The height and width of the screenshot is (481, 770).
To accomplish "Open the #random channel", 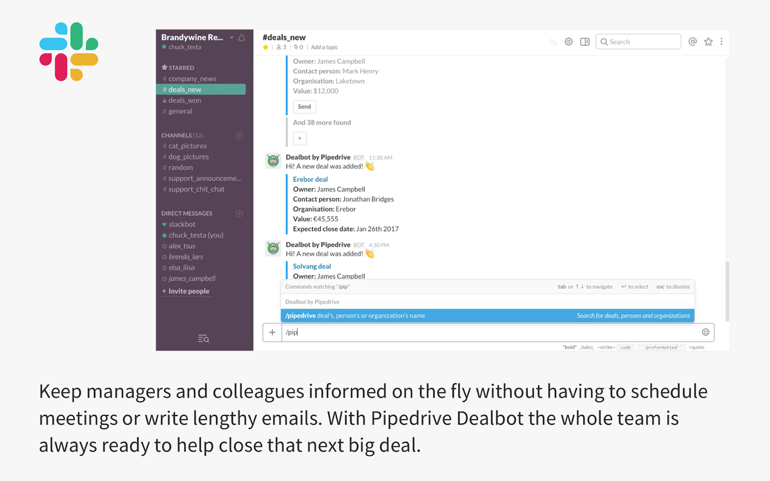I will click(x=180, y=167).
